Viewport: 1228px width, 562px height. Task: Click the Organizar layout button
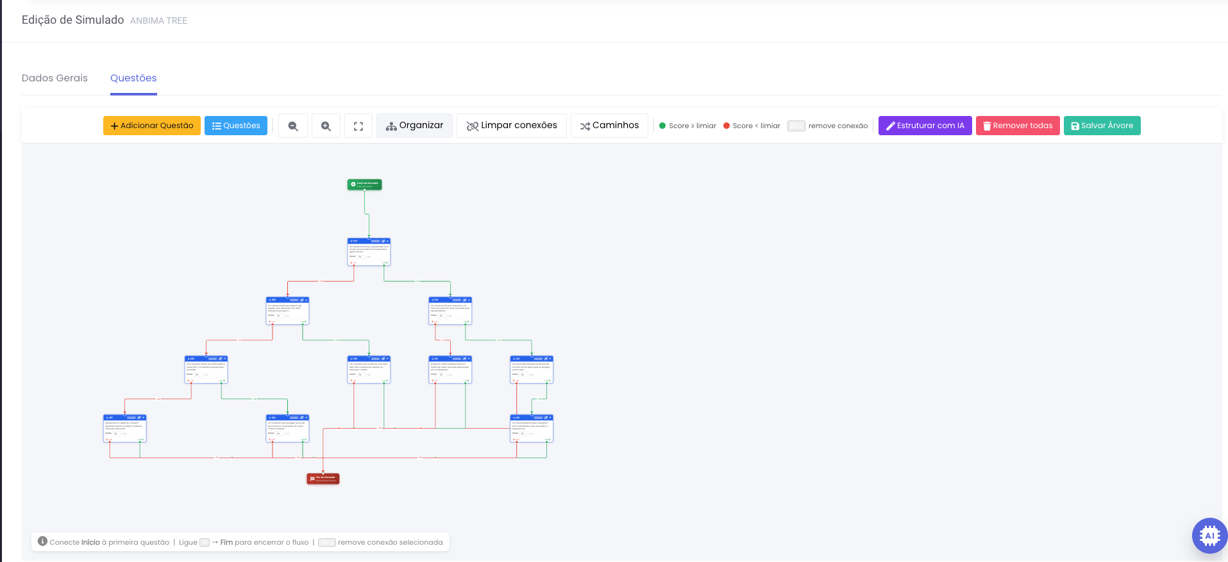pos(414,126)
